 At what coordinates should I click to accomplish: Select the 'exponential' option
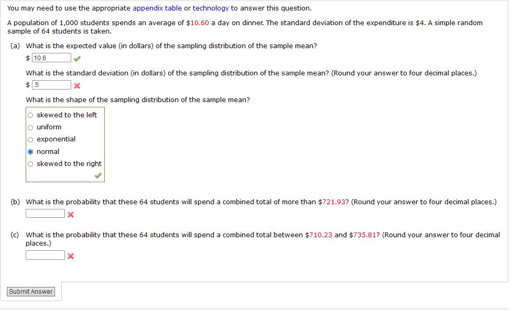point(31,139)
